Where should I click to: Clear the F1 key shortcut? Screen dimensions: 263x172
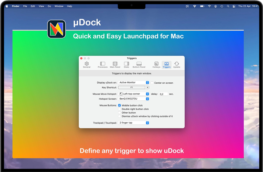point(147,87)
